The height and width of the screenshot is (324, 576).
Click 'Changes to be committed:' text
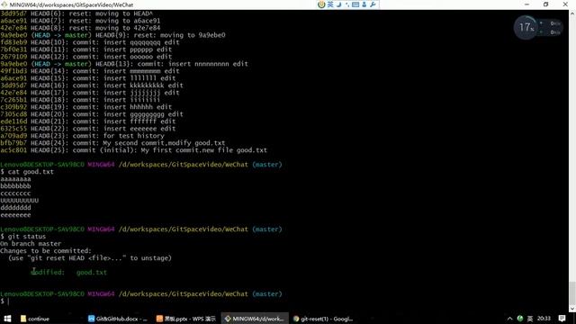coord(46,251)
